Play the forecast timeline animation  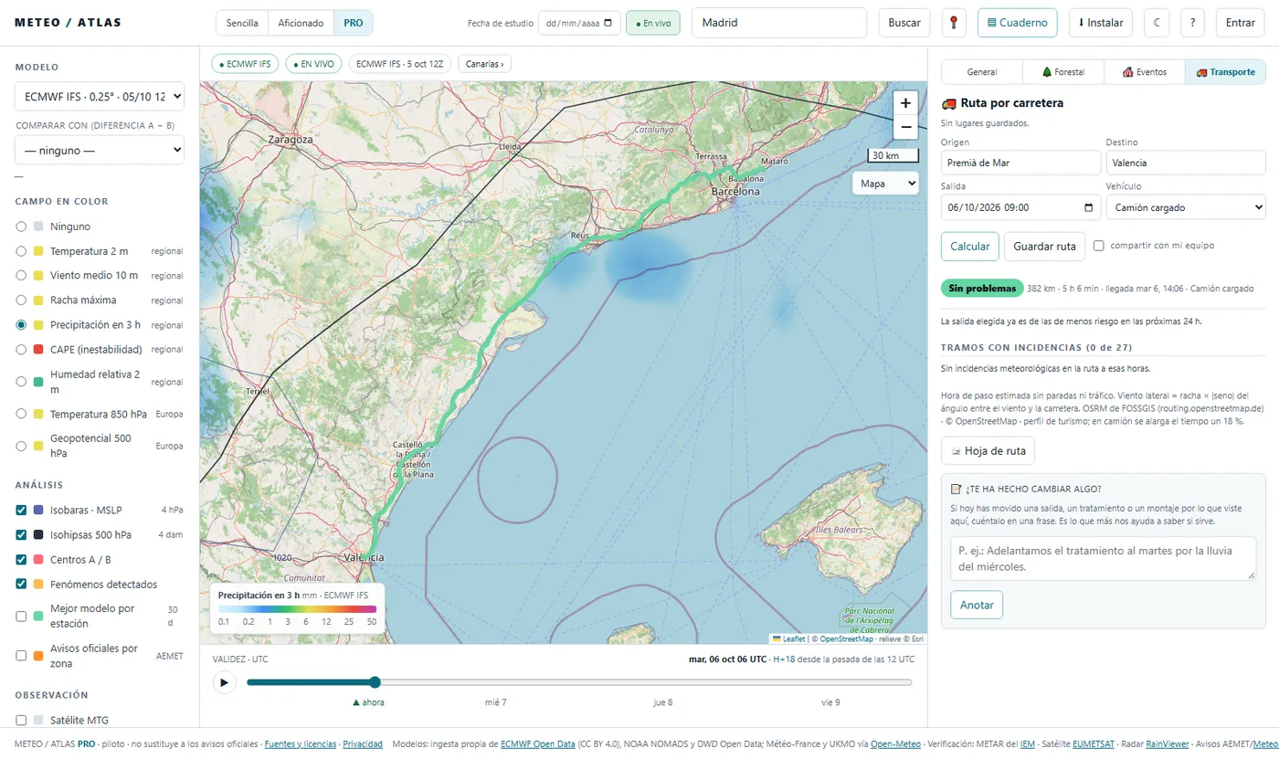[224, 682]
